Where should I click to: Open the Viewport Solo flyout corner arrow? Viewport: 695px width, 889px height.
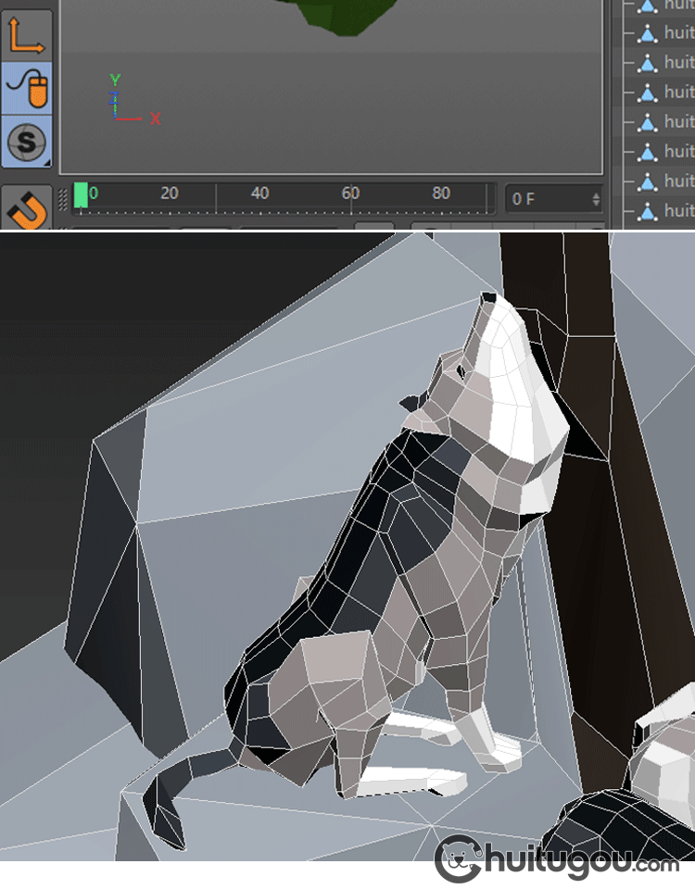click(x=47, y=163)
